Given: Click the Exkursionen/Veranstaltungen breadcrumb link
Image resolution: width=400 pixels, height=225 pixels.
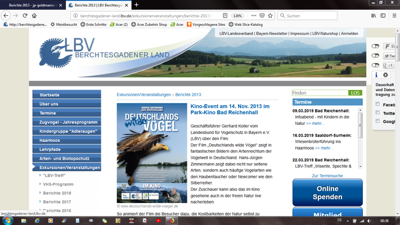Looking at the screenshot, I should tap(143, 94).
